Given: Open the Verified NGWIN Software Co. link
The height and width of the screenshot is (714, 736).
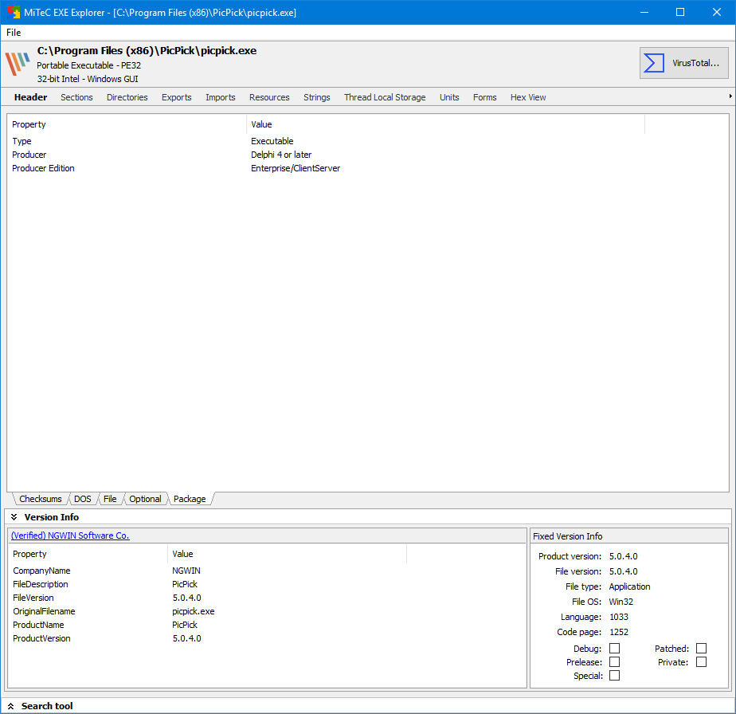Looking at the screenshot, I should [x=70, y=535].
